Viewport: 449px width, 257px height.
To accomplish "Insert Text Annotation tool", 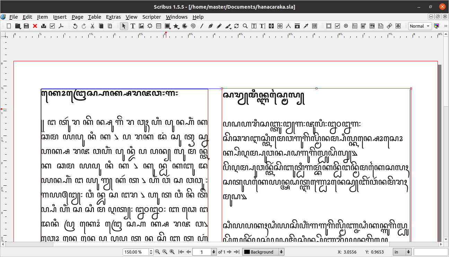I will pos(381,26).
